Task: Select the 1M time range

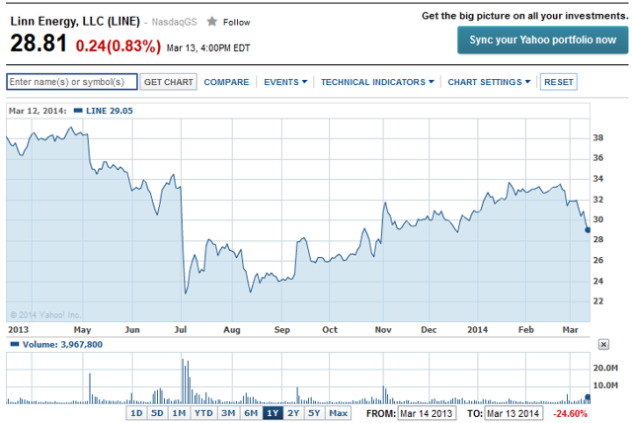Action: pyautogui.click(x=179, y=413)
